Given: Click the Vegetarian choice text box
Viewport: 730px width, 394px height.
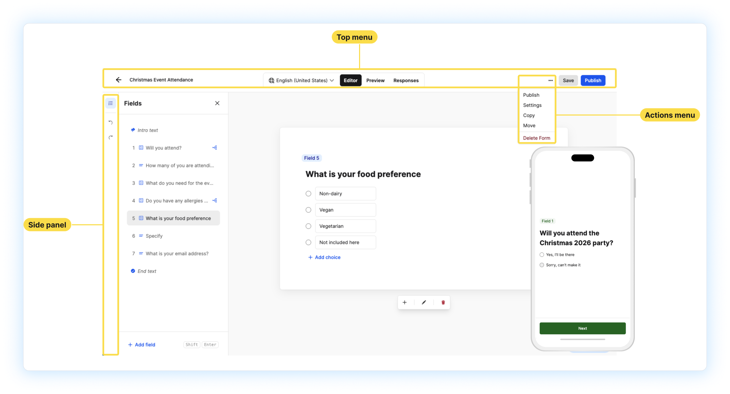Looking at the screenshot, I should [x=345, y=226].
